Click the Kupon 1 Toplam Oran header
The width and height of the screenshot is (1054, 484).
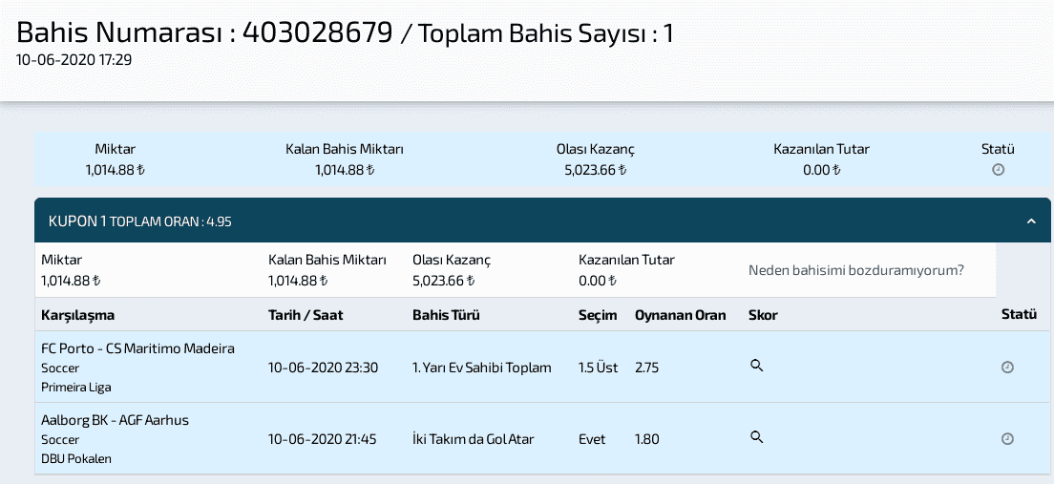tap(139, 221)
